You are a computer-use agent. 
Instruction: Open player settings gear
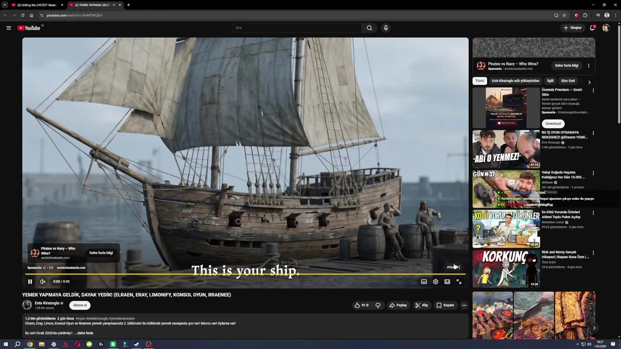436,282
